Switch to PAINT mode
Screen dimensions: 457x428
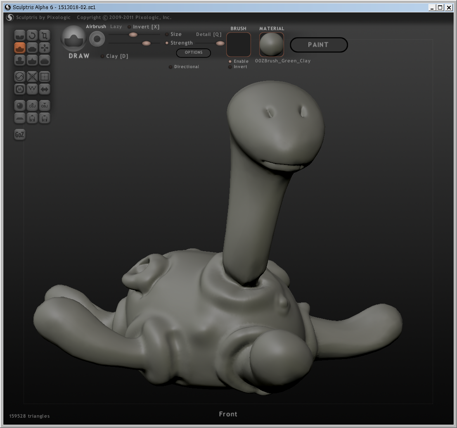(319, 45)
